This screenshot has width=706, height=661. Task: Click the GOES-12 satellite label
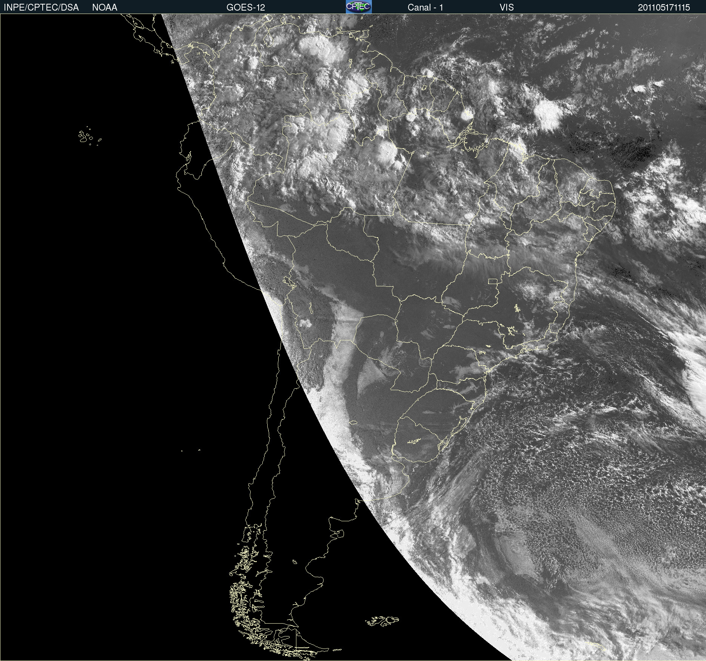coord(246,8)
